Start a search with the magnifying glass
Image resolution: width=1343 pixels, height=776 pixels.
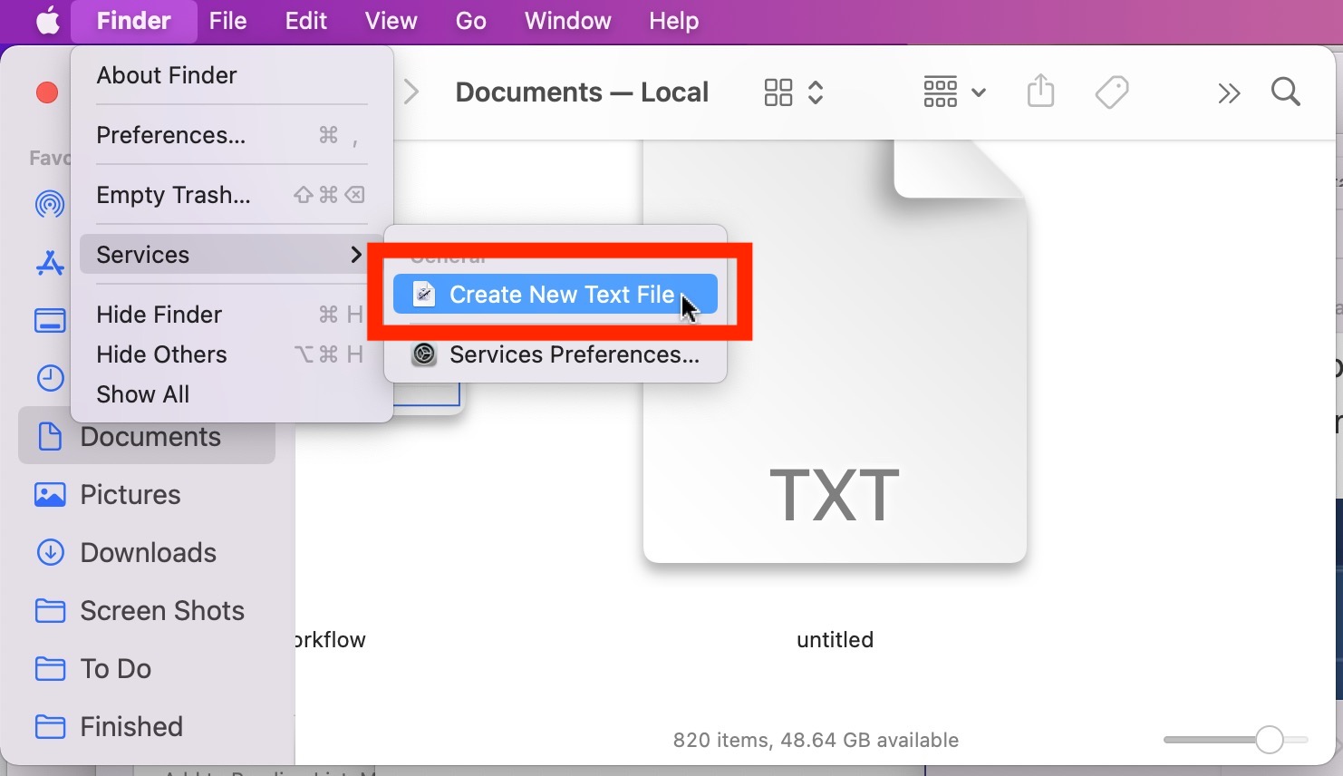pos(1286,92)
